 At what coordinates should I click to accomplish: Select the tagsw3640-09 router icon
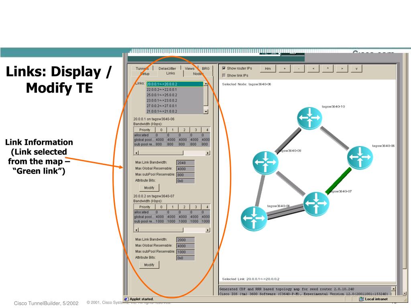point(265,162)
